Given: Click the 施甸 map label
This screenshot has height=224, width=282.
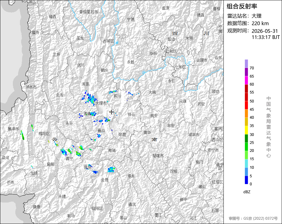Looking at the screenshot, I should coord(50,164).
